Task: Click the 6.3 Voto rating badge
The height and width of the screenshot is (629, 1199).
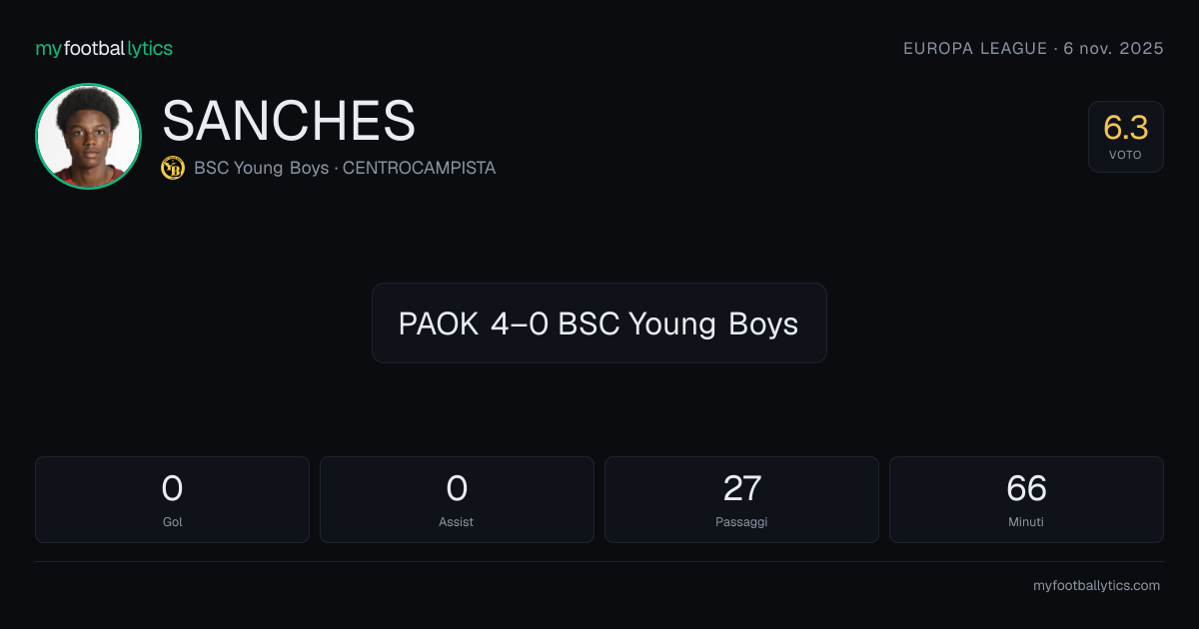Action: tap(1125, 137)
